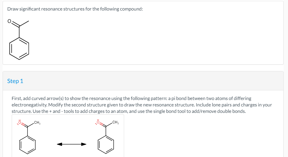Image resolution: width=288 pixels, height=157 pixels.
Task: Click the benzene ring of the right Step 1 structure
Action: pos(106,144)
